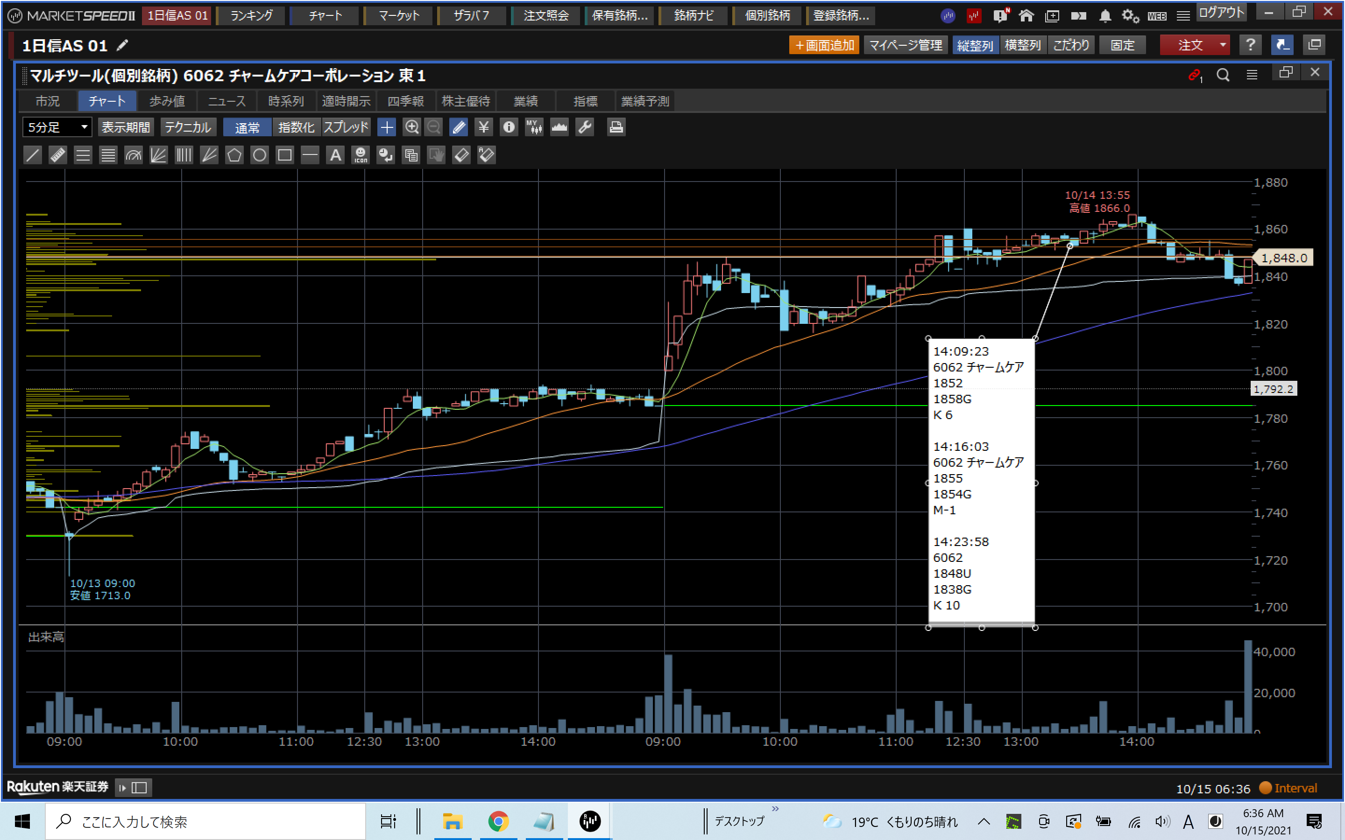1345x840 pixels.
Task: Select the text annotation tool
Action: (x=335, y=155)
